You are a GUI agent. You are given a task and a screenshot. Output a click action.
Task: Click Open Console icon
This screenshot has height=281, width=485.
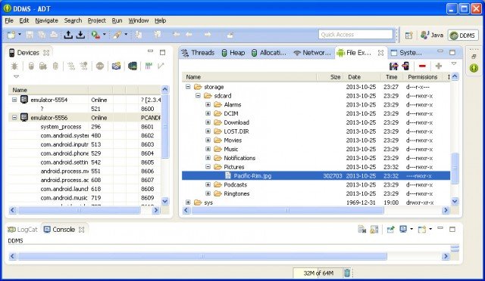coord(422,229)
